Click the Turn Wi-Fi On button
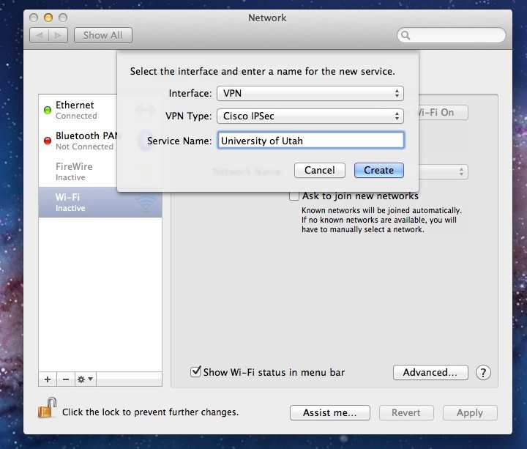 (x=443, y=112)
